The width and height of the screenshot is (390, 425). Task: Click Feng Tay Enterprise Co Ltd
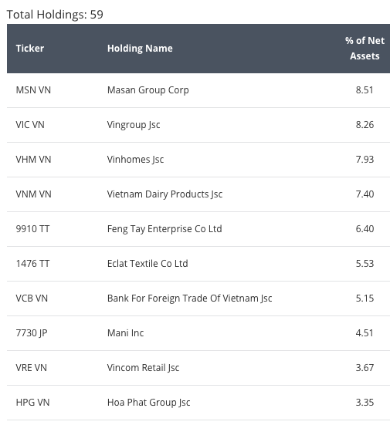click(x=164, y=229)
